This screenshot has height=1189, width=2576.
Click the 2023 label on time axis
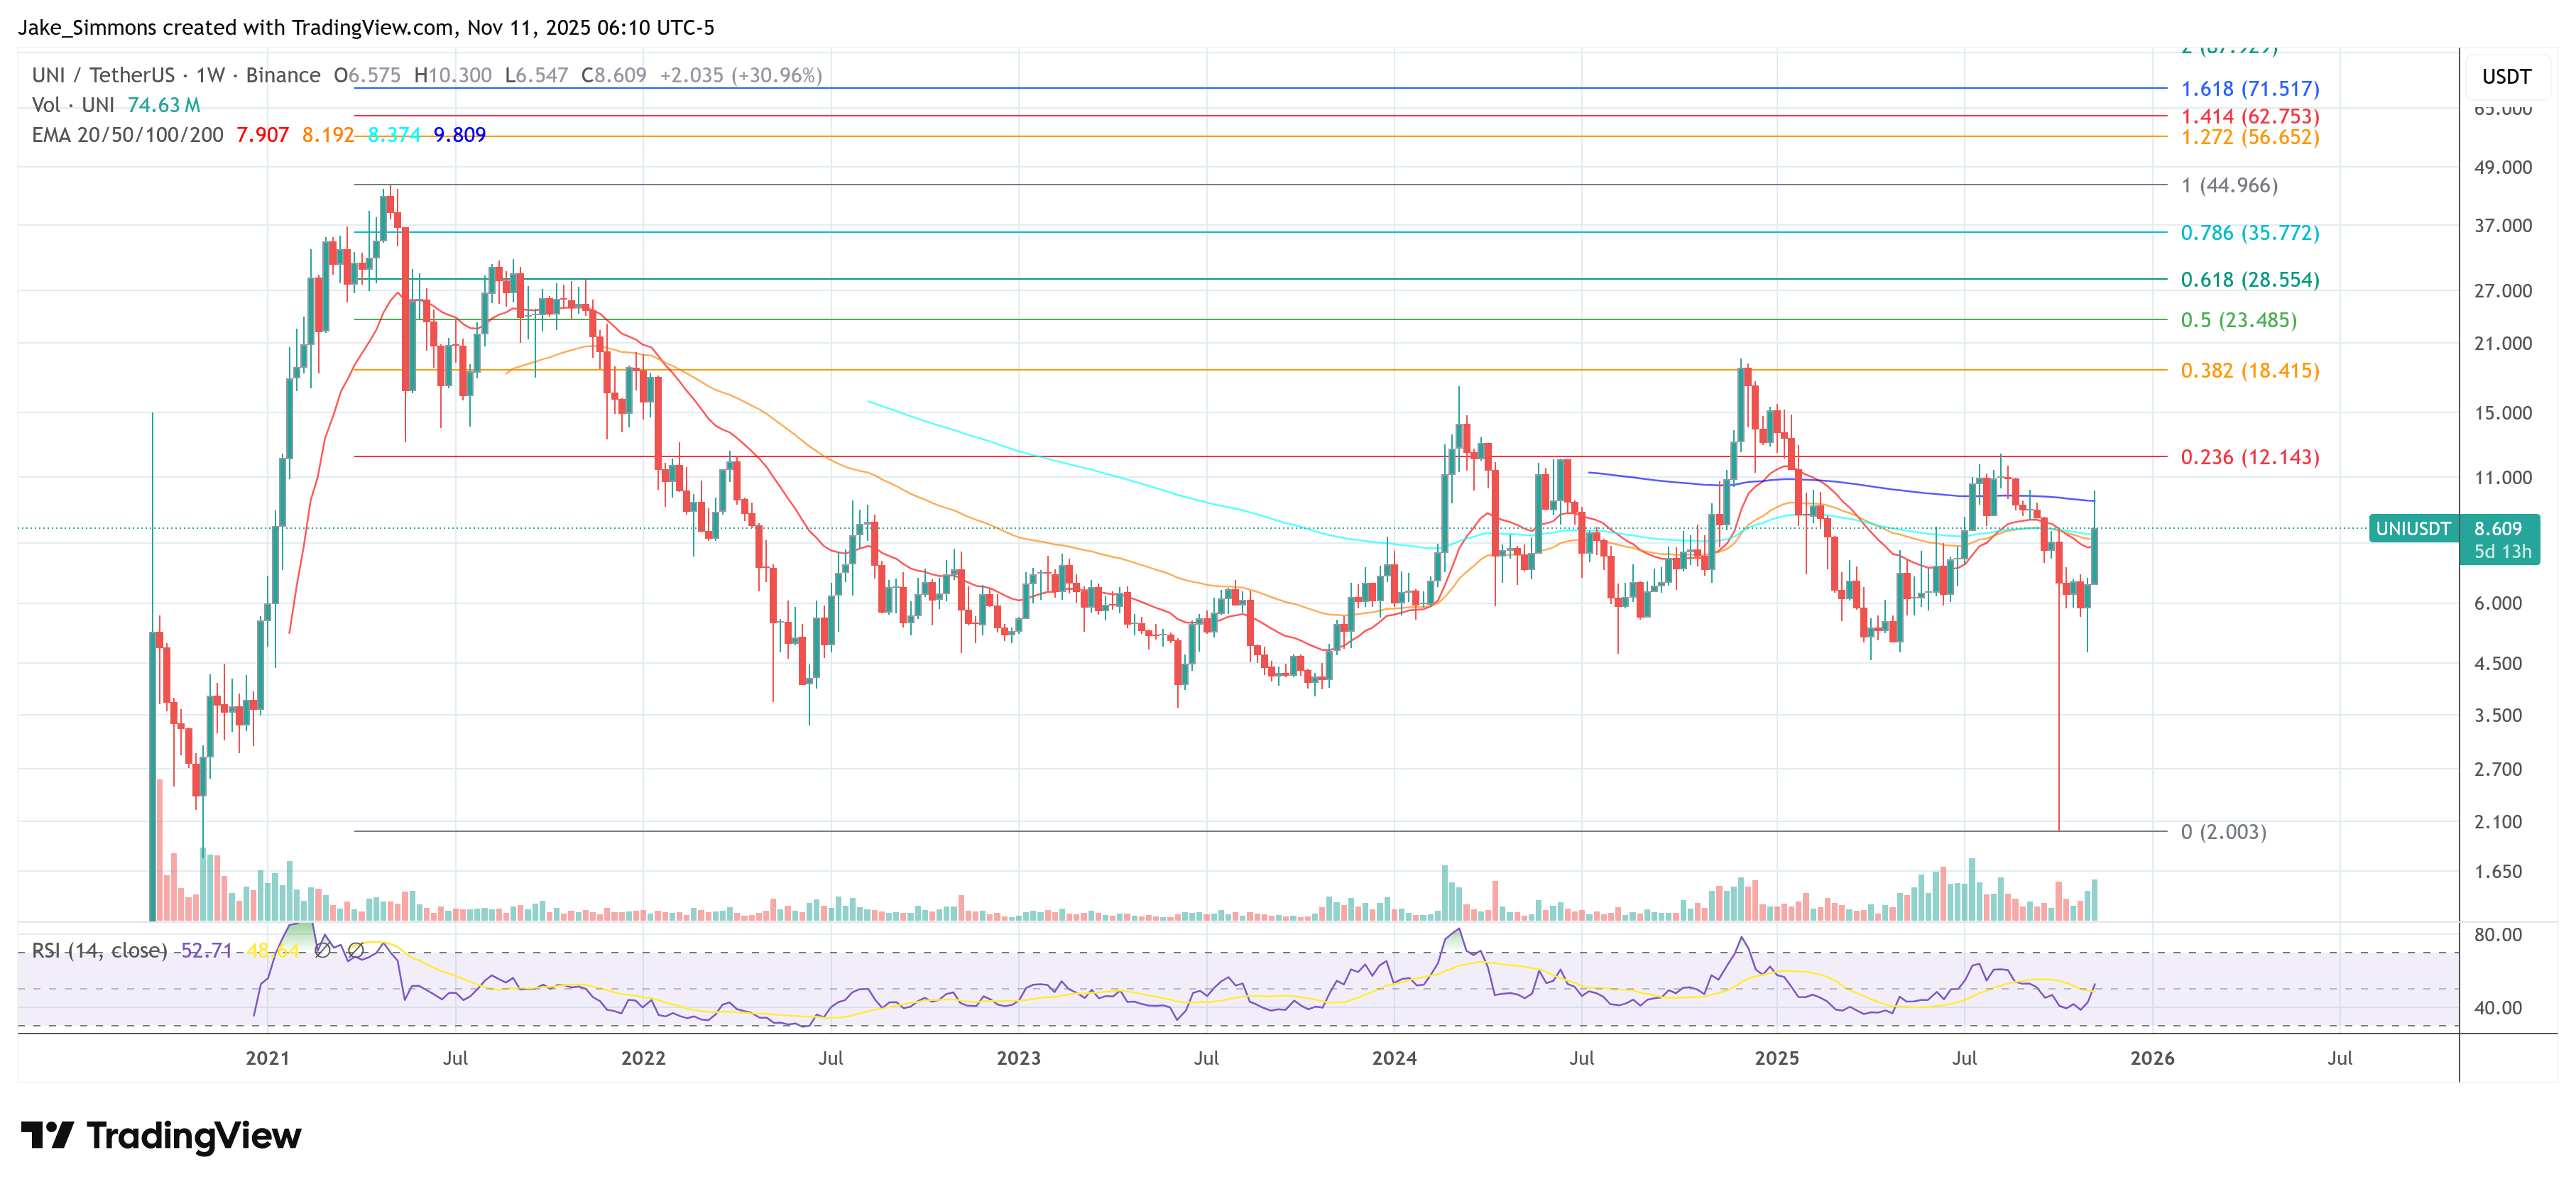(1018, 1058)
